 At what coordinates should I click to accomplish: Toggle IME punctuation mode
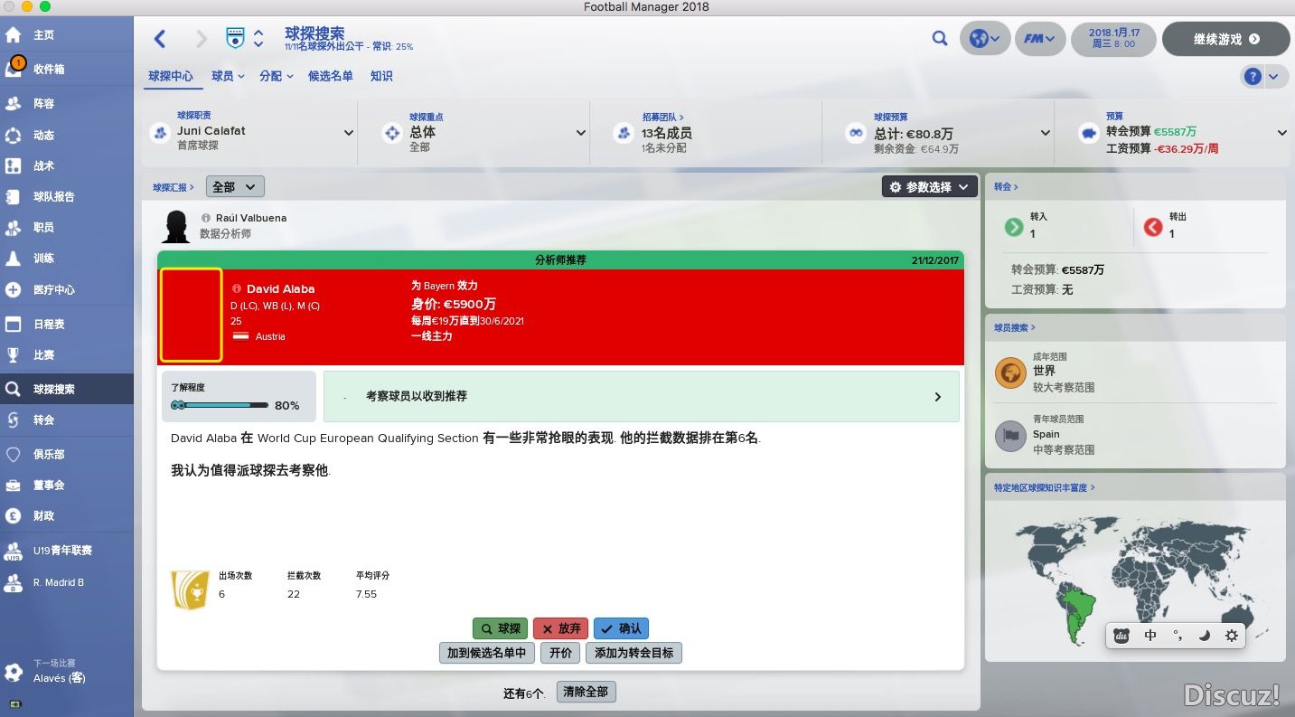click(x=1178, y=636)
